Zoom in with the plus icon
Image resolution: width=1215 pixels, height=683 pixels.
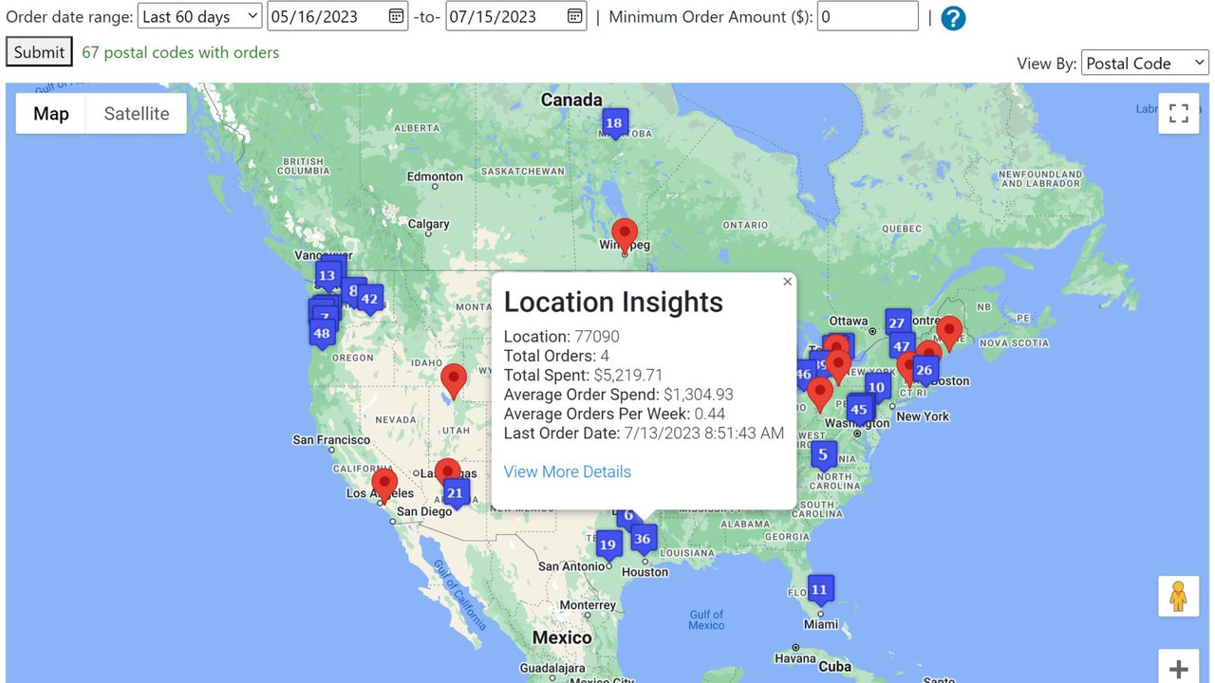tap(1178, 667)
